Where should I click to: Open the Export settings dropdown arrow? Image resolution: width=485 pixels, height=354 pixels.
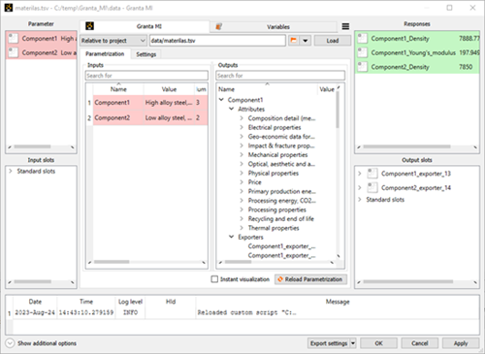pos(353,343)
